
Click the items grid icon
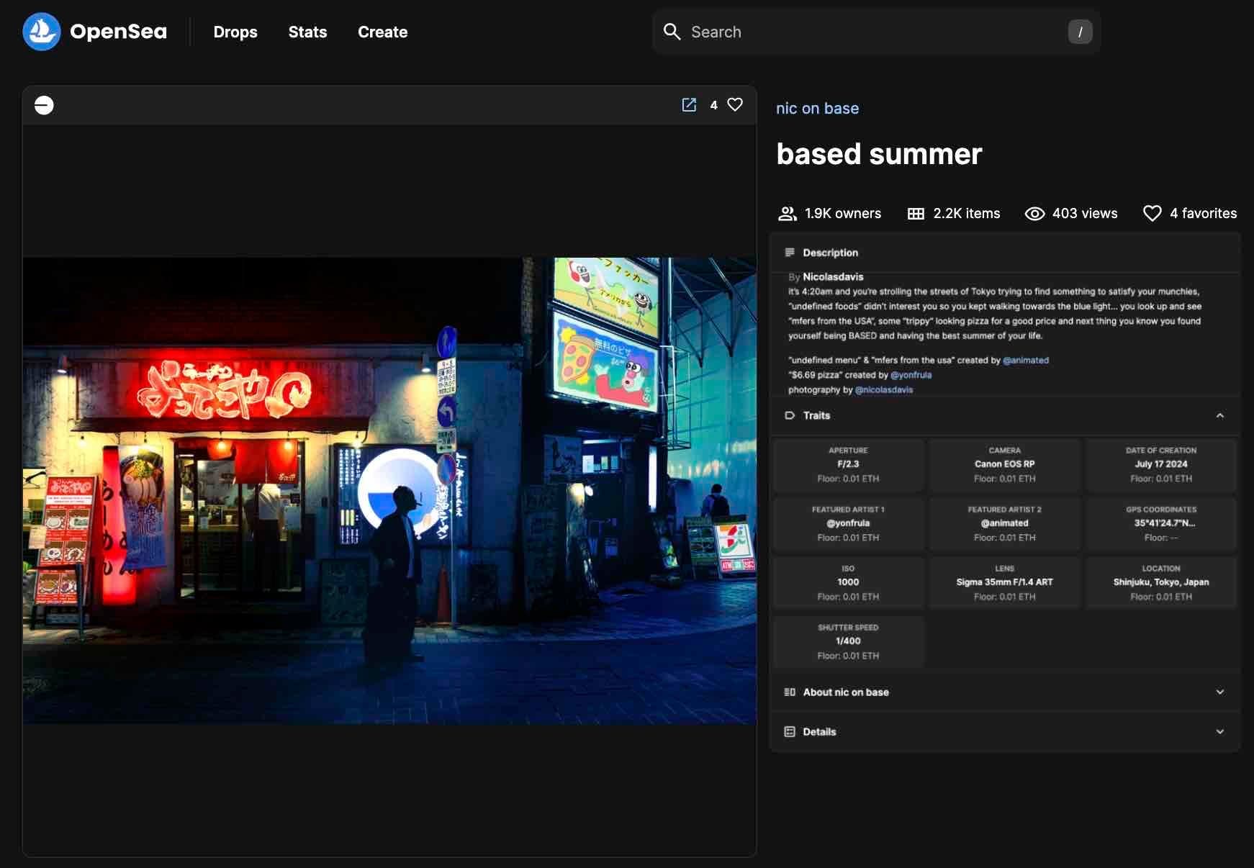pos(915,213)
